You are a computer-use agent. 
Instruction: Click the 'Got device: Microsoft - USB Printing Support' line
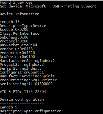click(48, 6)
